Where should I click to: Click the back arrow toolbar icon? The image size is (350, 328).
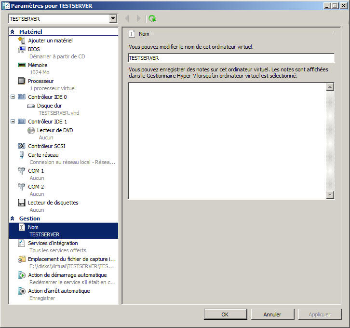(x=127, y=18)
